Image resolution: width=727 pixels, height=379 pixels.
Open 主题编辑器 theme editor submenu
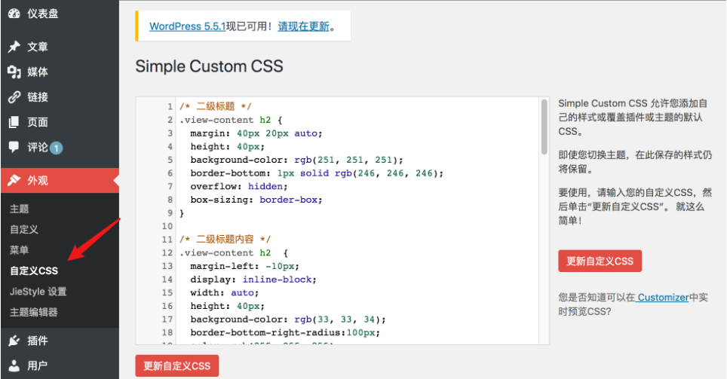click(34, 312)
